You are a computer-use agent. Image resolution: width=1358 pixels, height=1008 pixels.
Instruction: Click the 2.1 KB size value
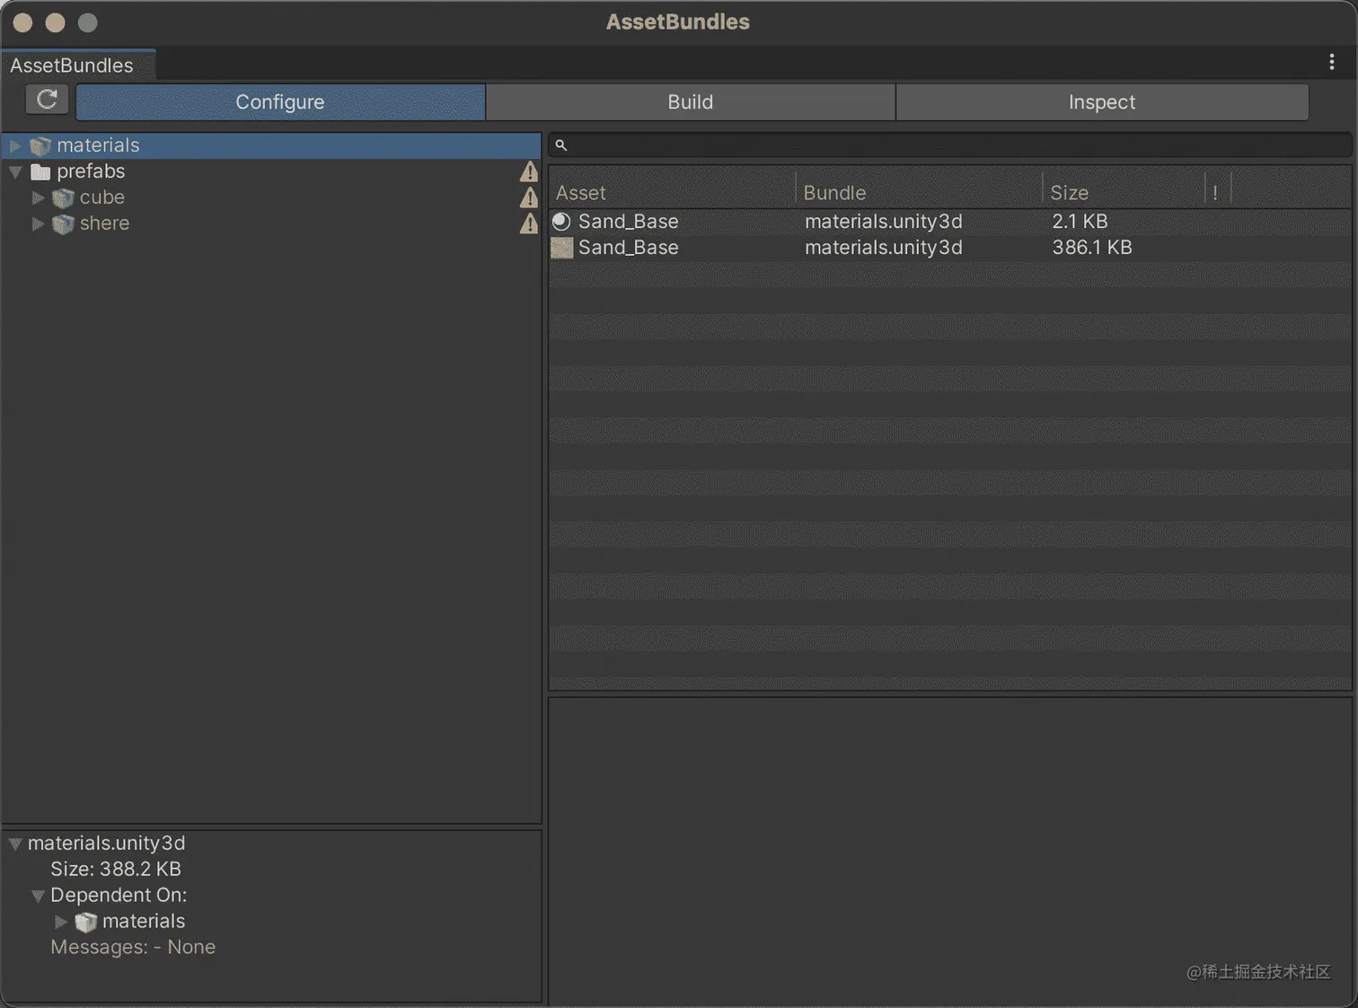point(1080,222)
